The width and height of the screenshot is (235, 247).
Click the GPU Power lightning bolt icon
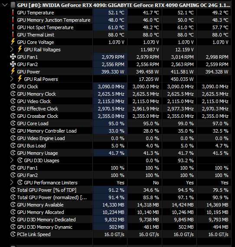[x=13, y=71]
